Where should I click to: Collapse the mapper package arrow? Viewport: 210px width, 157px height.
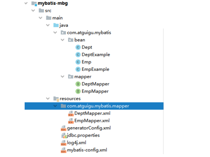[62, 77]
